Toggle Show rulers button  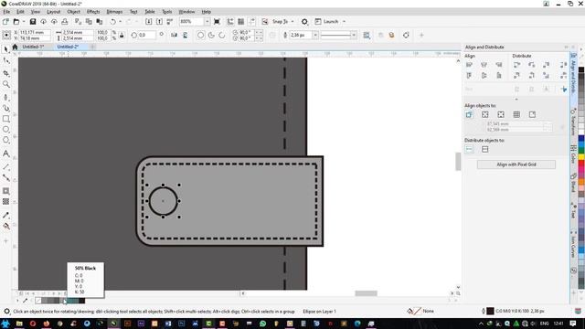click(x=230, y=22)
